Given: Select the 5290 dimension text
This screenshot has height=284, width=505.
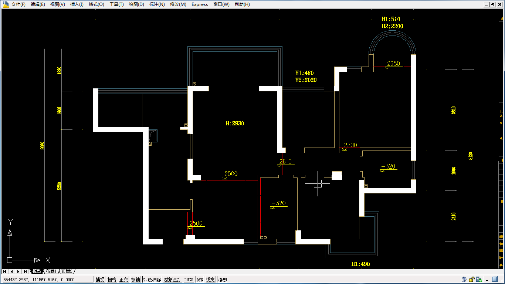Looking at the screenshot, I should [59, 186].
